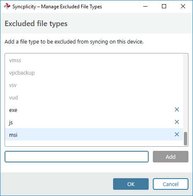The image size is (193, 196).
Task: Minimize the Syncplicity window
Action: click(145, 6)
